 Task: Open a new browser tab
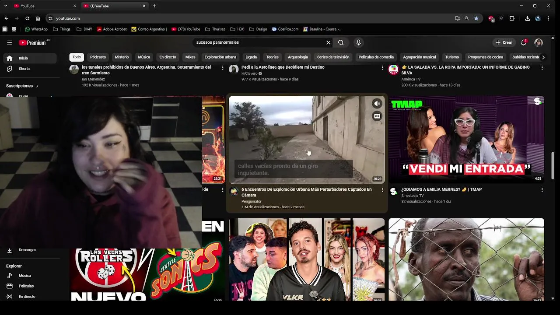(154, 6)
